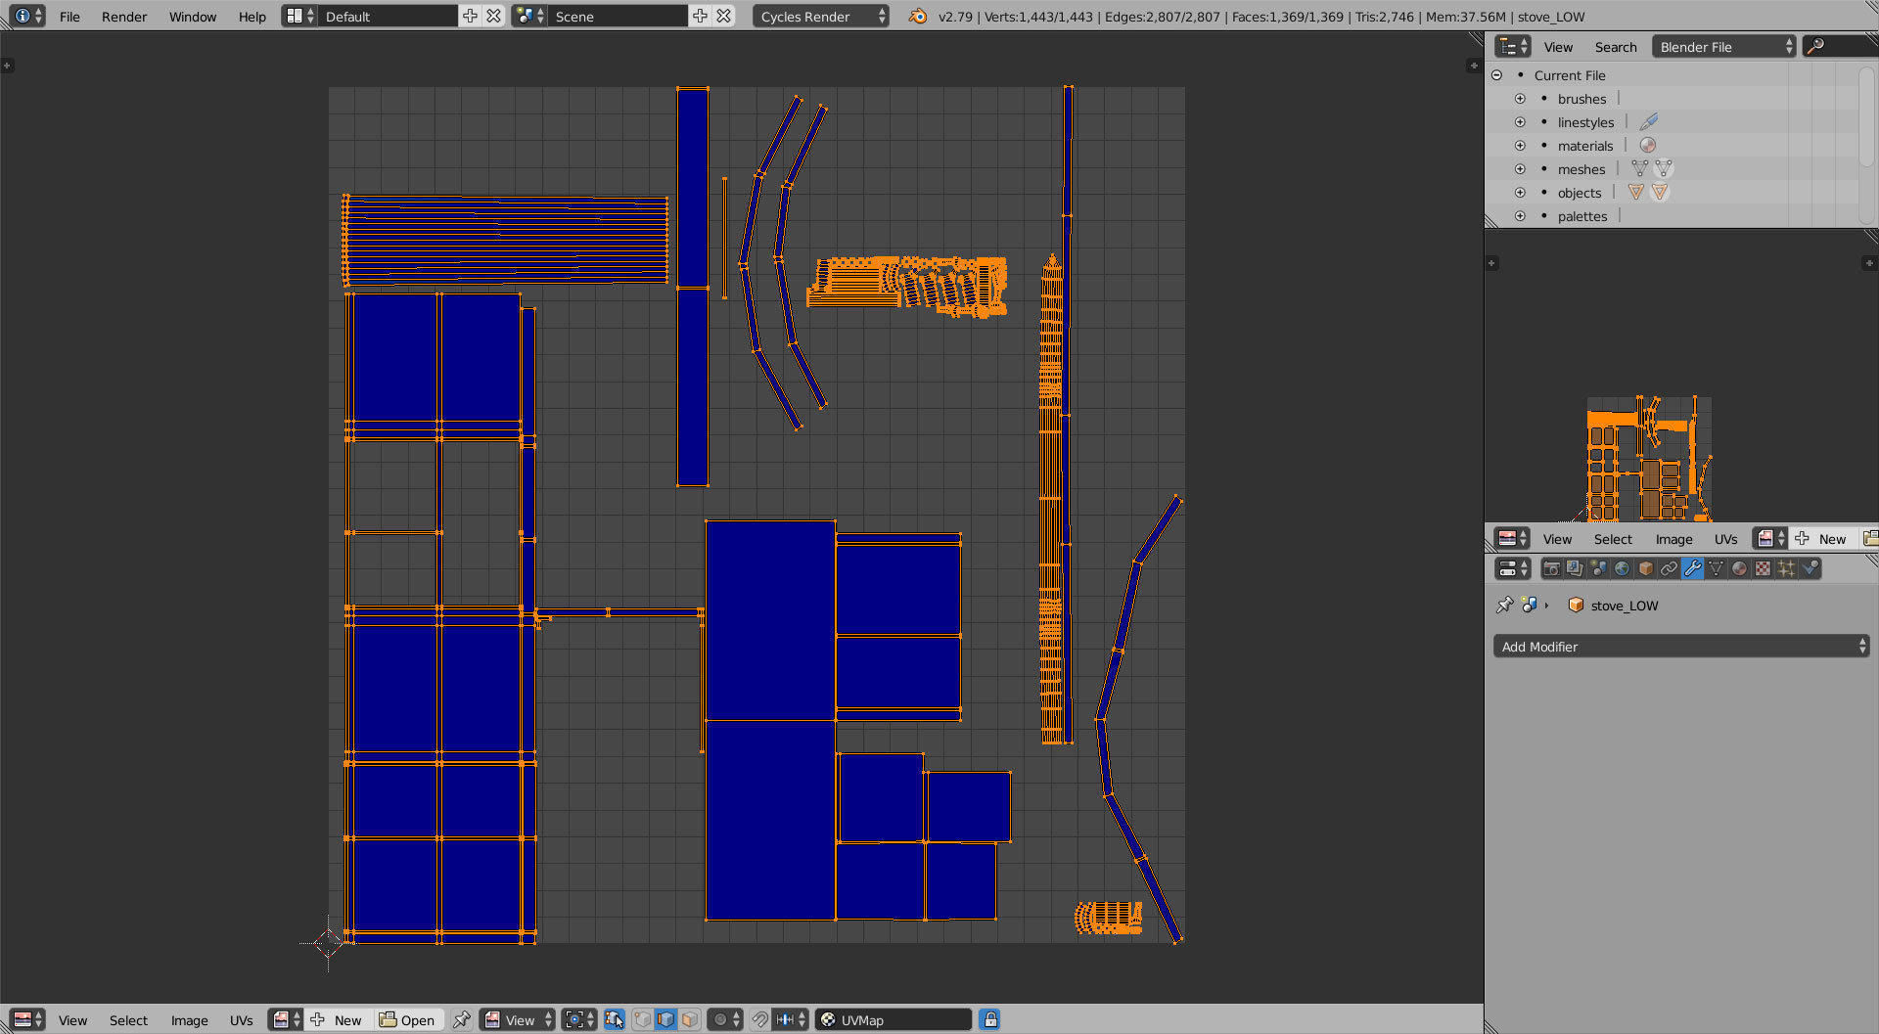
Task: Click the linestyle icon in the outliner
Action: [1648, 122]
